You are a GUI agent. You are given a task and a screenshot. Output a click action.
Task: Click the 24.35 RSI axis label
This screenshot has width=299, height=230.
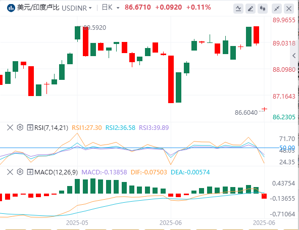[x=287, y=162]
